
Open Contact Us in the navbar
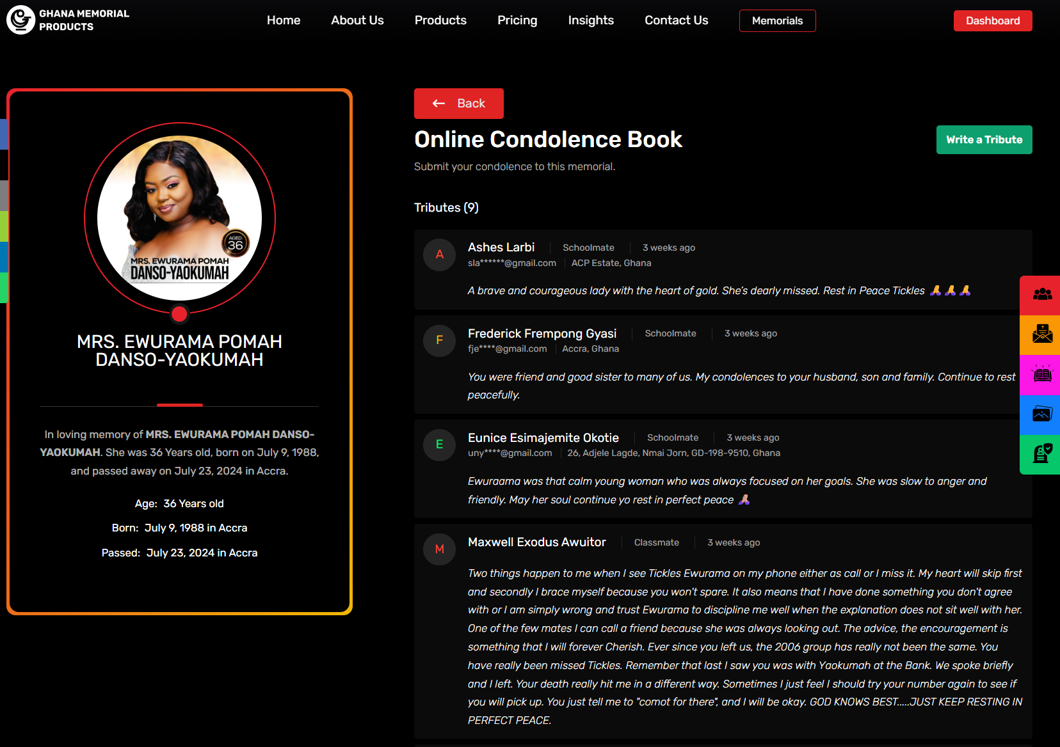677,20
